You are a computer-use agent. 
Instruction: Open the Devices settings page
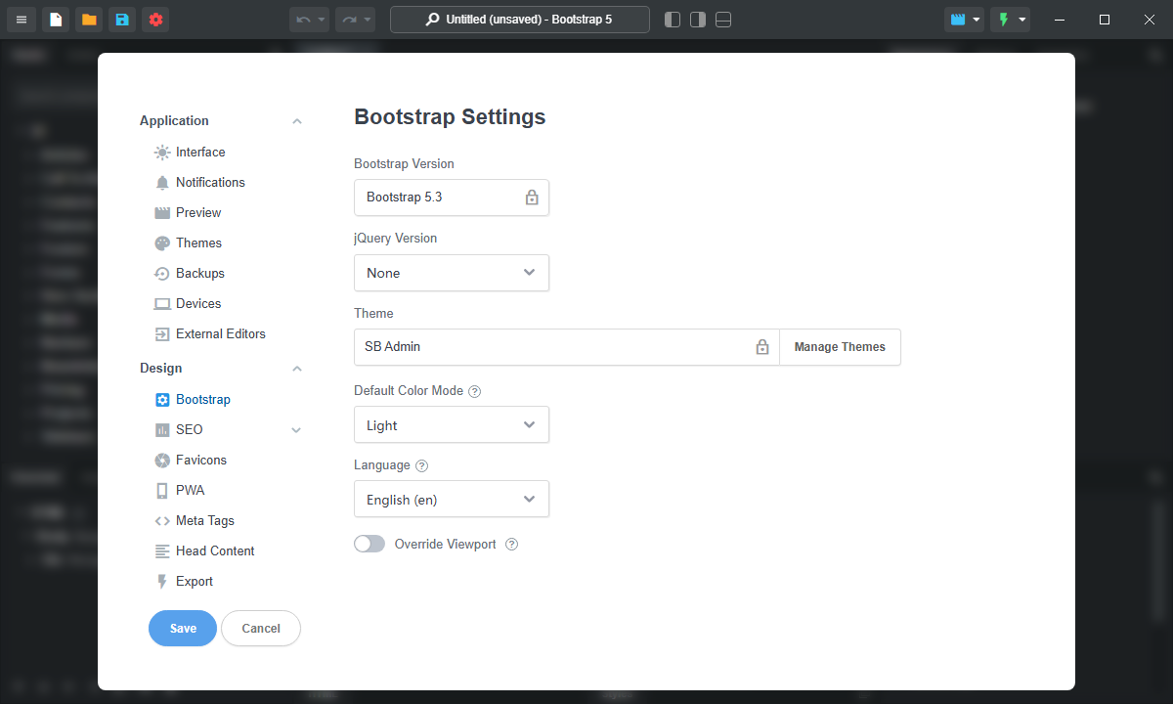pyautogui.click(x=197, y=303)
